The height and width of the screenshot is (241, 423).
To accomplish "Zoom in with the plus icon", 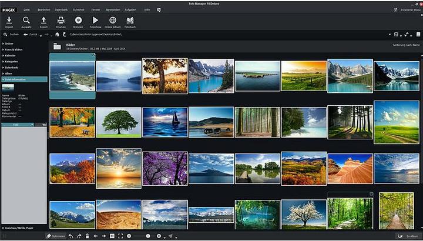I will click(x=159, y=236).
